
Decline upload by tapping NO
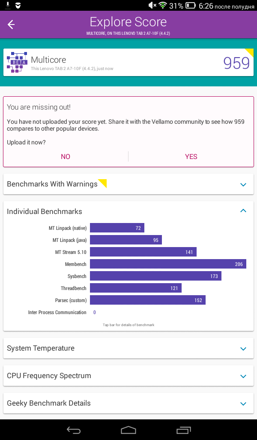click(66, 156)
